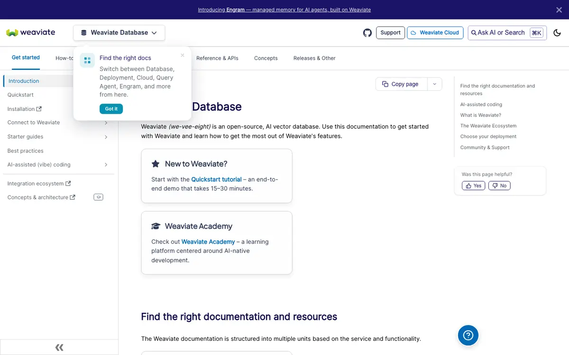Go to Weaviate Cloud

click(435, 33)
